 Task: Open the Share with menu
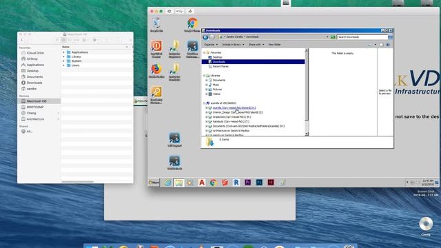[256, 45]
